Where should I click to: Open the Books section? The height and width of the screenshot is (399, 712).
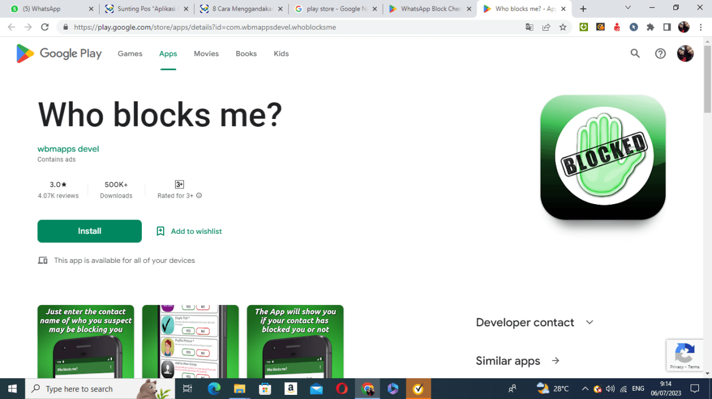pos(246,53)
